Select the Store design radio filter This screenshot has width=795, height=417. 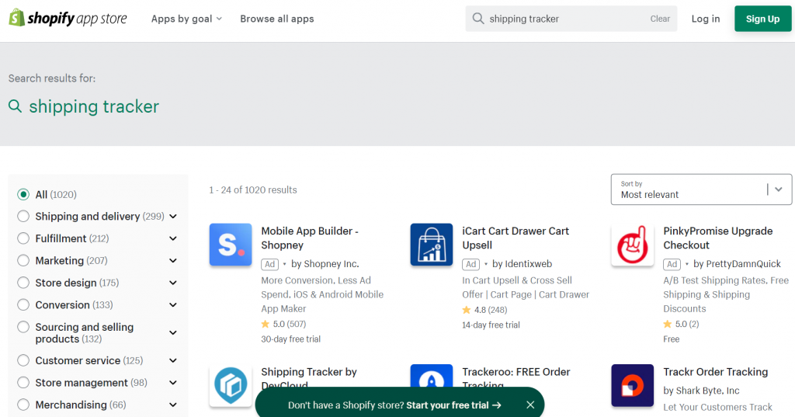(x=23, y=283)
